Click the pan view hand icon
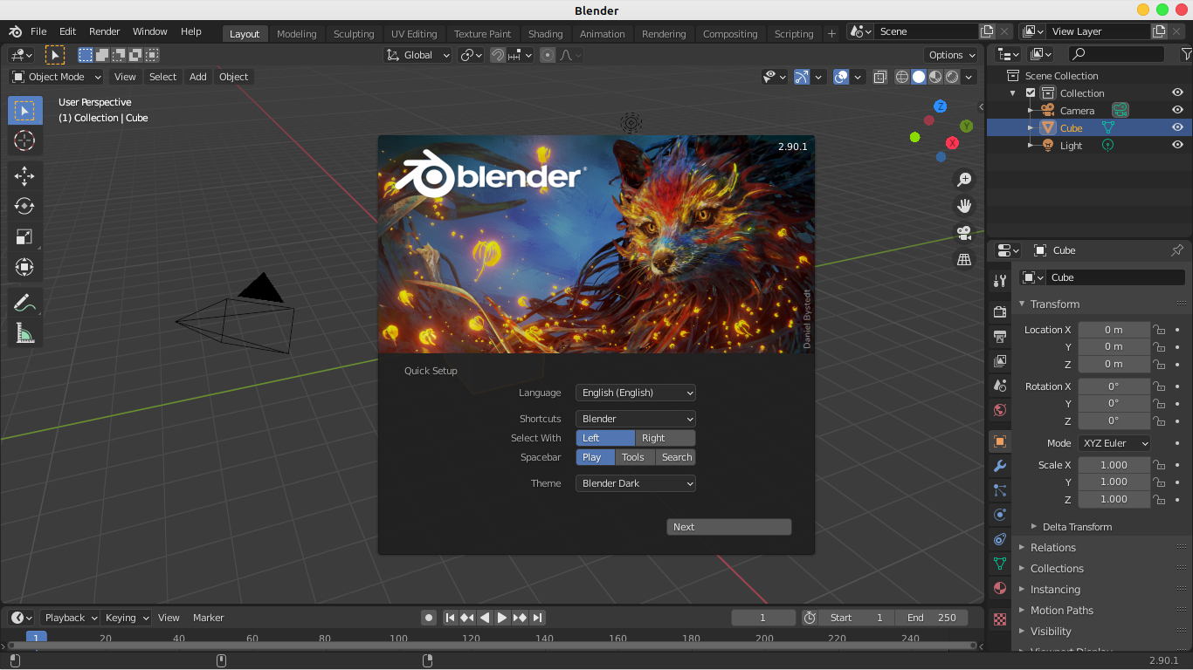The height and width of the screenshot is (670, 1193). (x=964, y=207)
